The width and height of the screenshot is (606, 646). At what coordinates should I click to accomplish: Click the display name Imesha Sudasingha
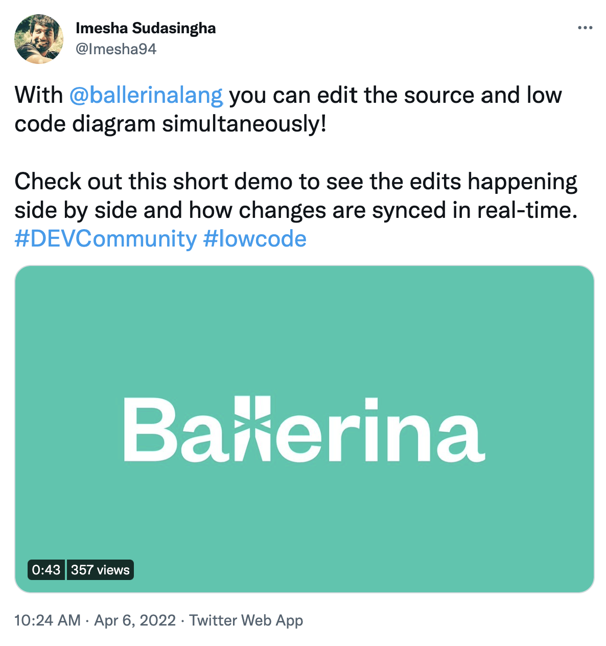coord(146,28)
